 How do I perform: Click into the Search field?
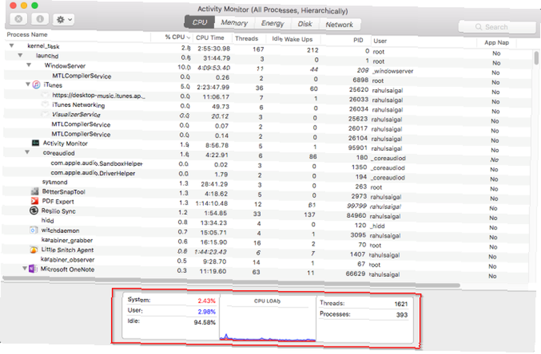pos(497,27)
